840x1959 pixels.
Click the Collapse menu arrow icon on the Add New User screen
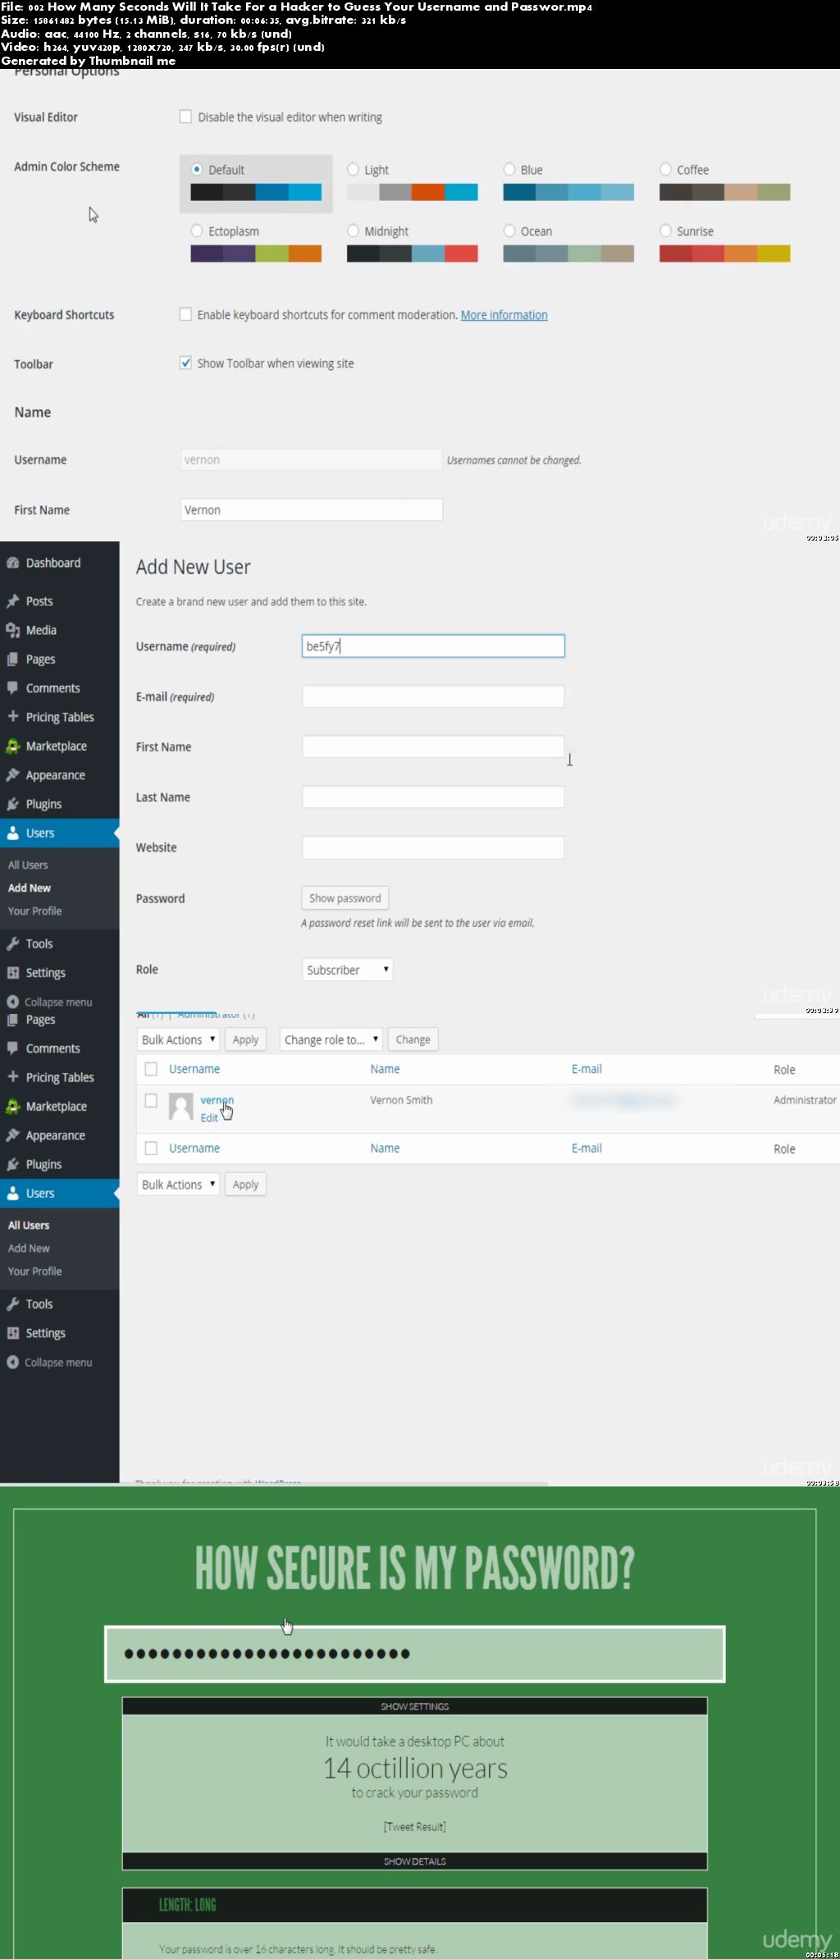12,1002
